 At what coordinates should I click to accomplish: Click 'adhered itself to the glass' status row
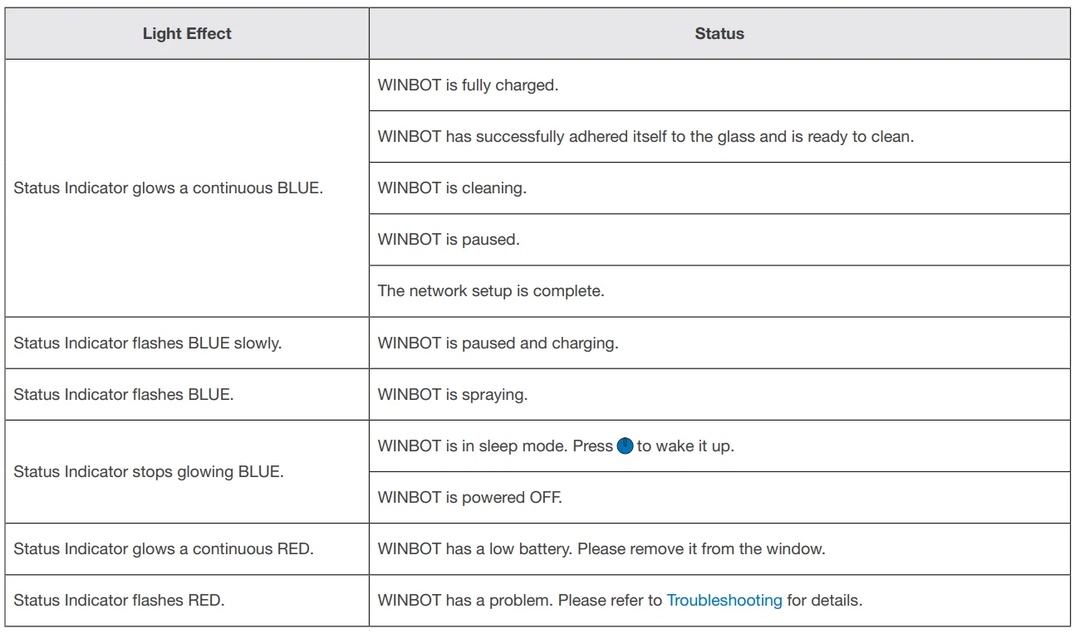pyautogui.click(x=646, y=137)
